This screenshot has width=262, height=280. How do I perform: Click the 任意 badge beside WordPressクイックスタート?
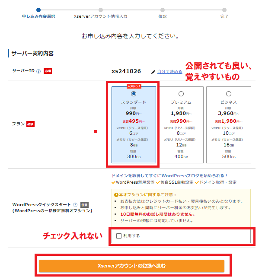[84, 205]
